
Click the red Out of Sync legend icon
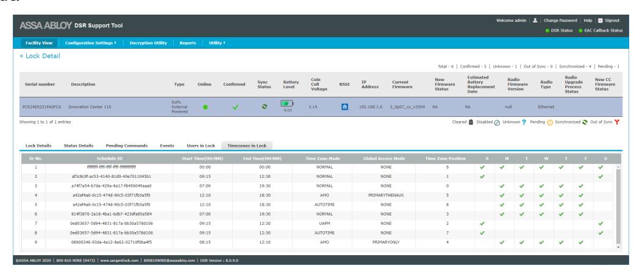[x=616, y=122]
